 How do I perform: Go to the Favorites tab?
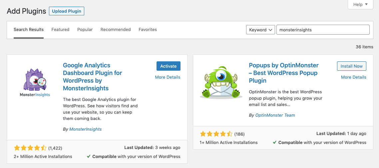click(x=148, y=30)
